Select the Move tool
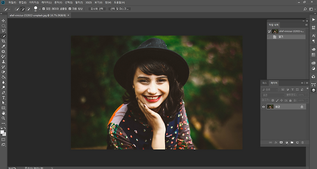 (4, 21)
